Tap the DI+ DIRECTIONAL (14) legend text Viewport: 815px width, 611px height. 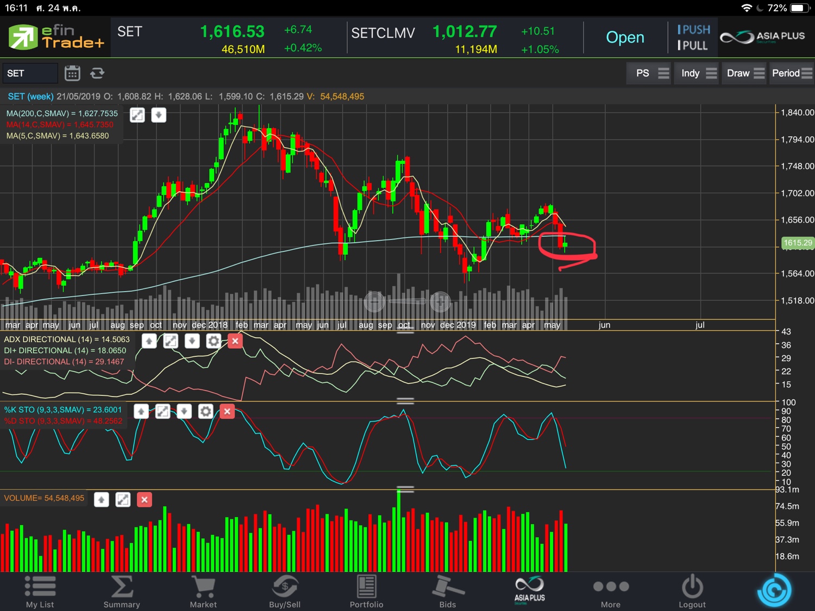[x=65, y=351]
